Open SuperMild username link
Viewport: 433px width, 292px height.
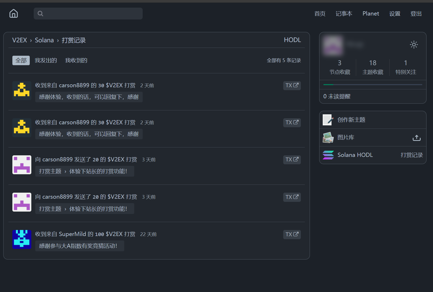coord(72,234)
